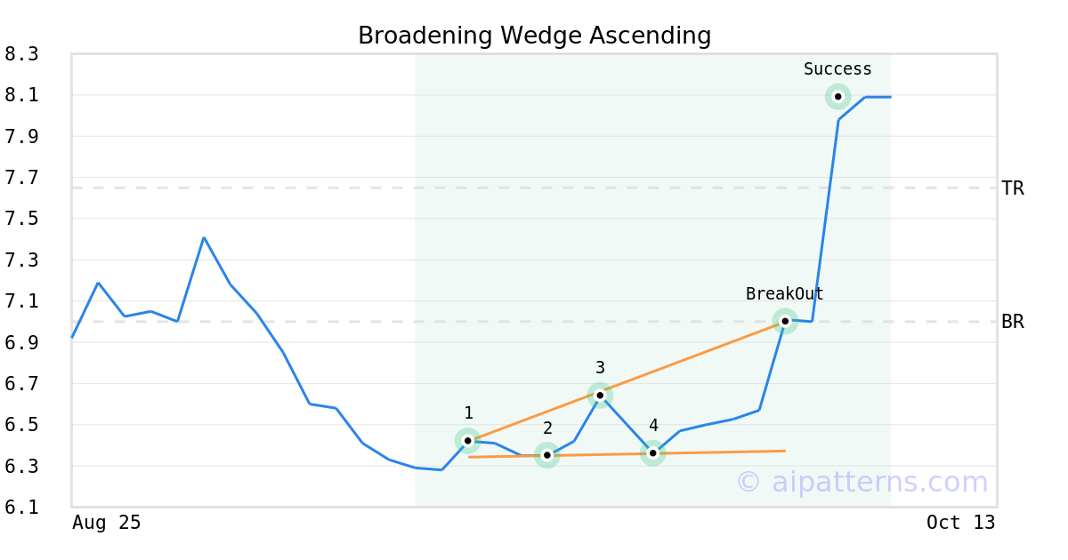Viewport: 1068px width, 560px height.
Task: Select the Success point marker
Action: point(837,96)
